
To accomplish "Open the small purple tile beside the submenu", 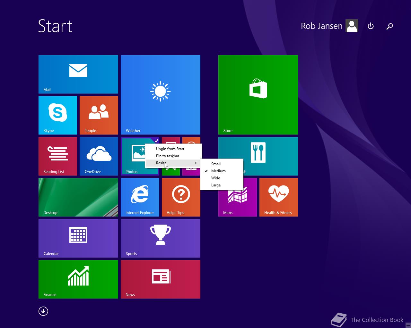I will tap(191, 171).
